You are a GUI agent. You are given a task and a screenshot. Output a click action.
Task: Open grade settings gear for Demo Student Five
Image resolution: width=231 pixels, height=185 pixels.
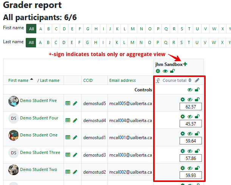tap(183, 99)
